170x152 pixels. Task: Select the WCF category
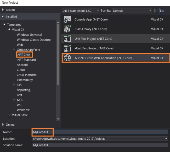tap(20, 105)
